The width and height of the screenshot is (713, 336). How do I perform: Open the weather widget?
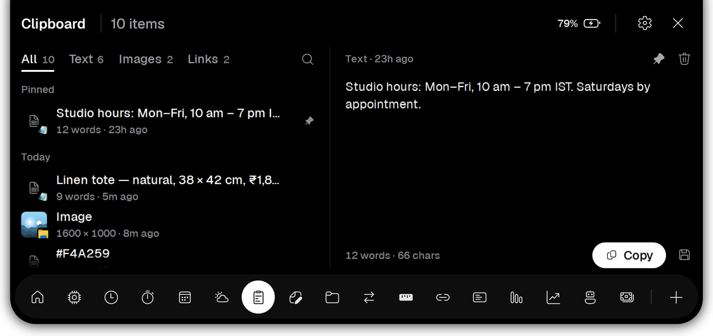pos(222,297)
